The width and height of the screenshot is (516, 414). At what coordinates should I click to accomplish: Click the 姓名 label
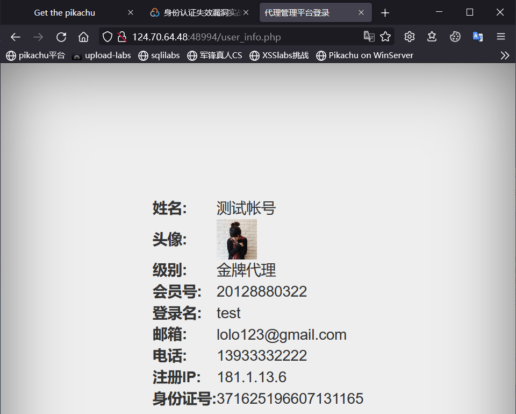pyautogui.click(x=169, y=208)
